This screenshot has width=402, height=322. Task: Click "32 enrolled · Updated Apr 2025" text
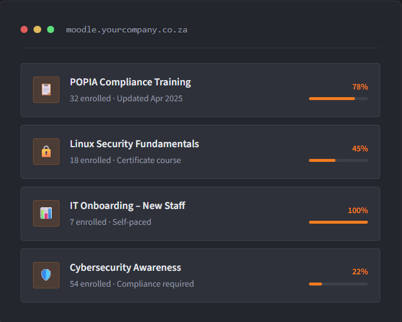click(x=126, y=98)
